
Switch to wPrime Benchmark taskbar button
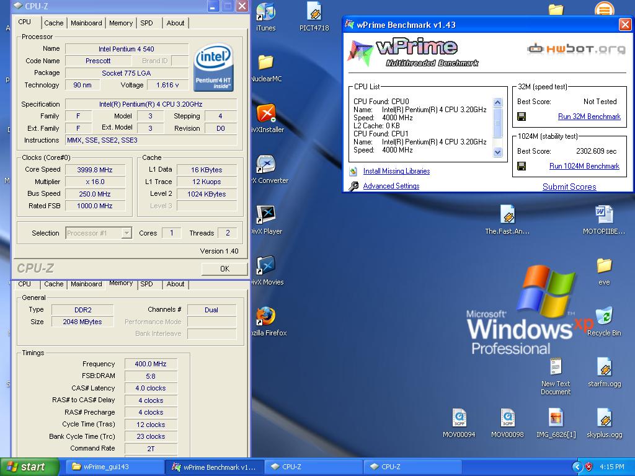(215, 467)
